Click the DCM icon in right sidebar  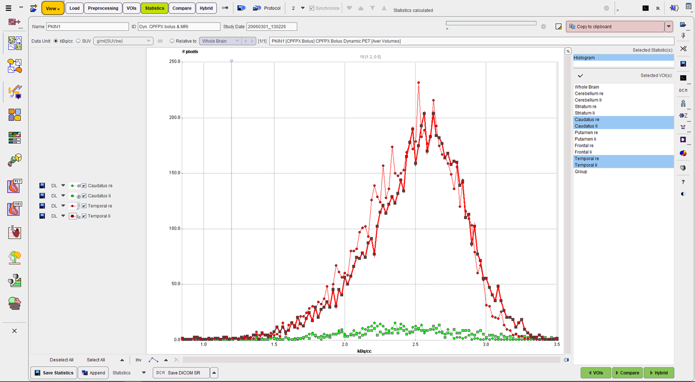[x=683, y=90]
